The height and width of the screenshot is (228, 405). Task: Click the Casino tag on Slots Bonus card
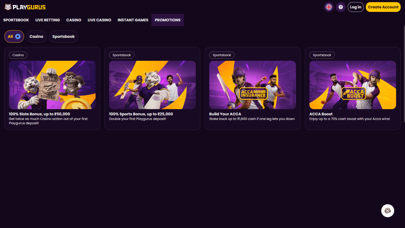[18, 55]
